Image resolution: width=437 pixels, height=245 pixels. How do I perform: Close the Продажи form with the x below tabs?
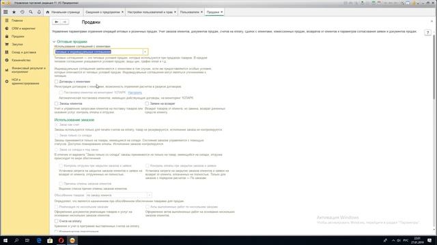click(432, 21)
